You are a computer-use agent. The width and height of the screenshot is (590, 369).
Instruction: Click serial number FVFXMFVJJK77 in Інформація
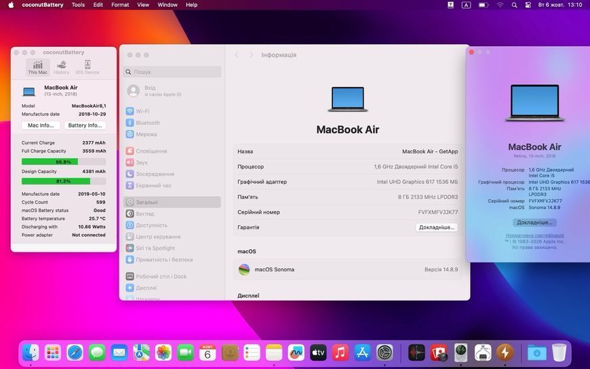pos(438,212)
